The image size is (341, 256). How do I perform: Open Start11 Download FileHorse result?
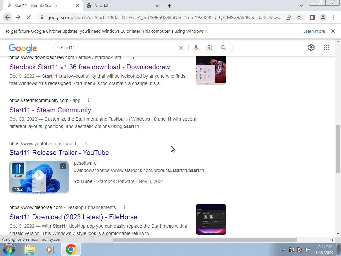73,217
